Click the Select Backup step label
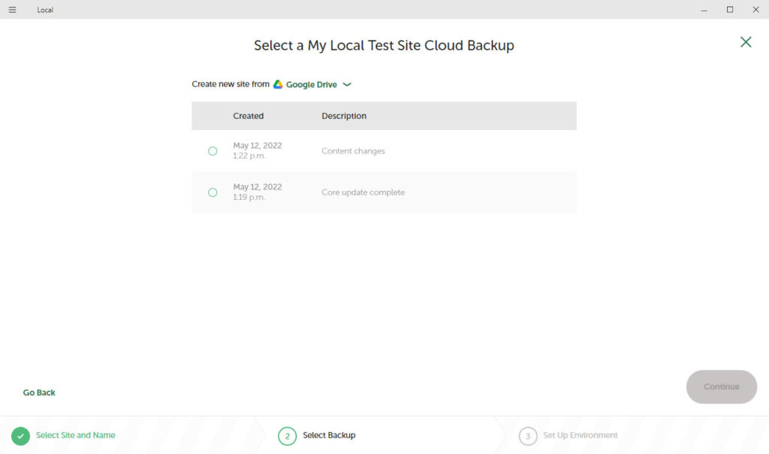Screen dimensions: 769x454 (x=329, y=435)
